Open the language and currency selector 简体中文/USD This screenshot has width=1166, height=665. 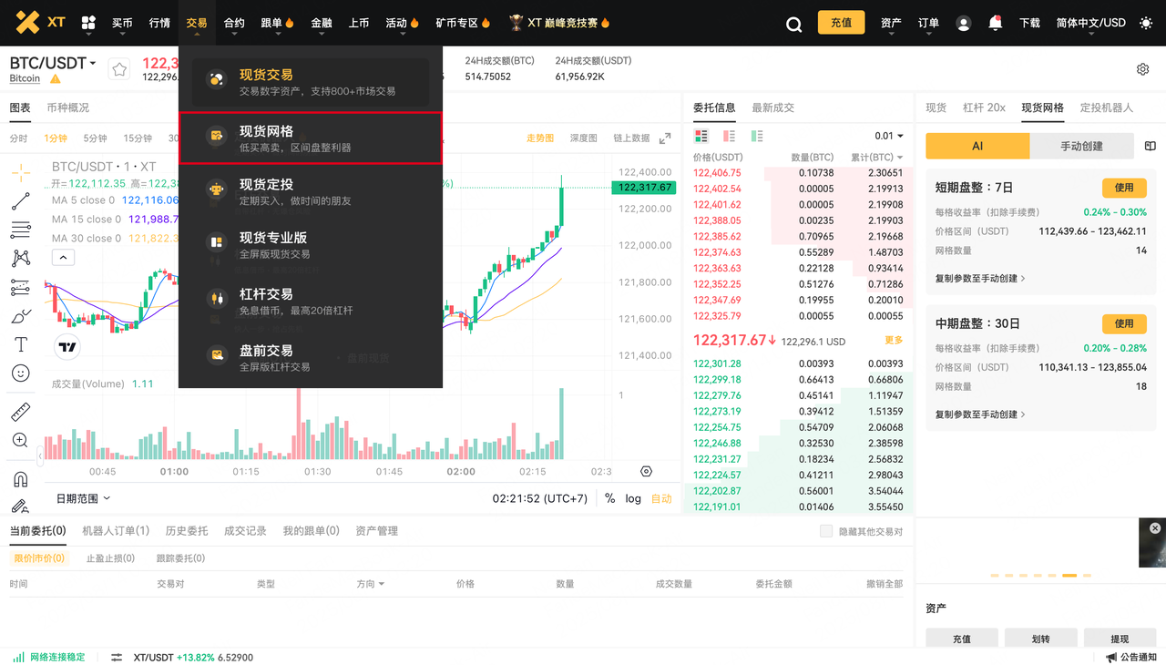(1091, 23)
